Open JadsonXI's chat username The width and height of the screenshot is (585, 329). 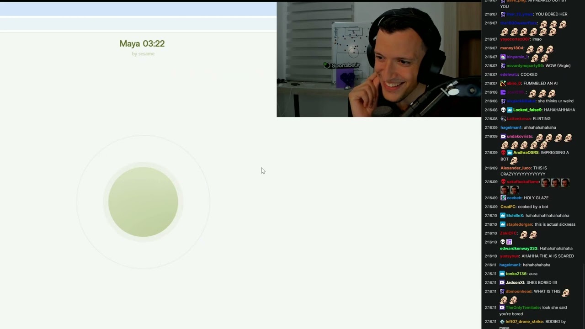click(515, 283)
